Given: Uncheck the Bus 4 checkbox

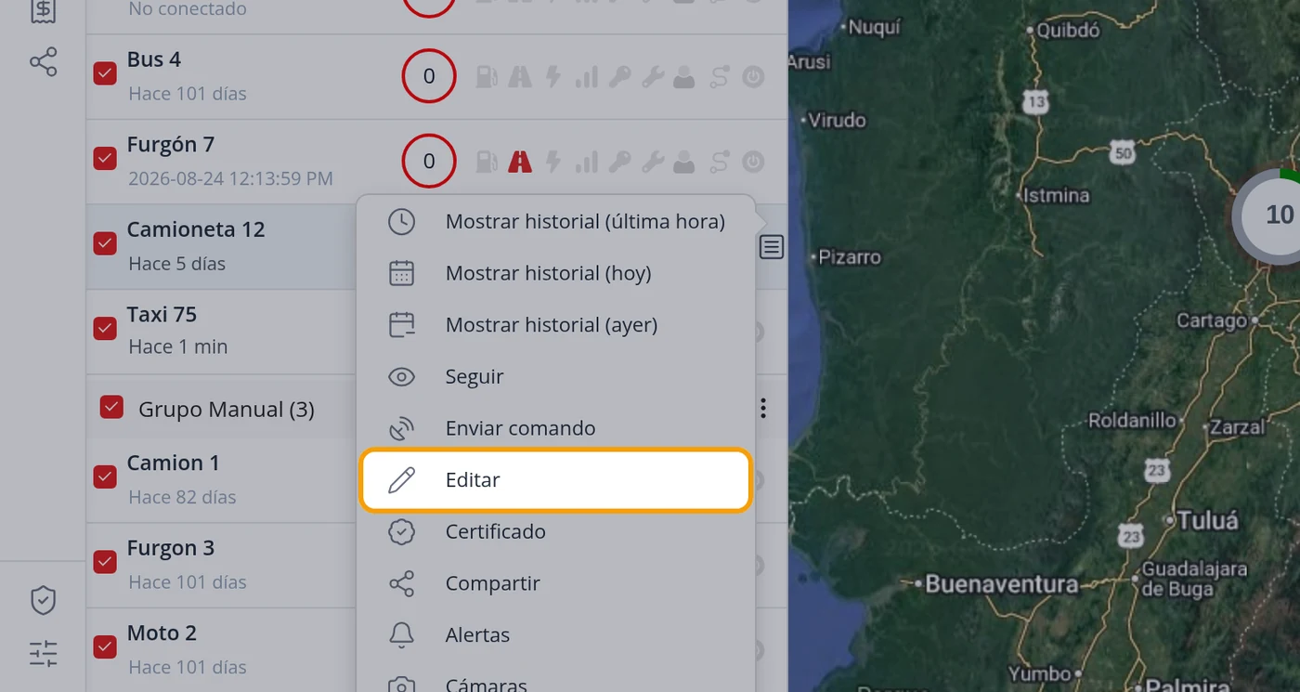Looking at the screenshot, I should [105, 73].
